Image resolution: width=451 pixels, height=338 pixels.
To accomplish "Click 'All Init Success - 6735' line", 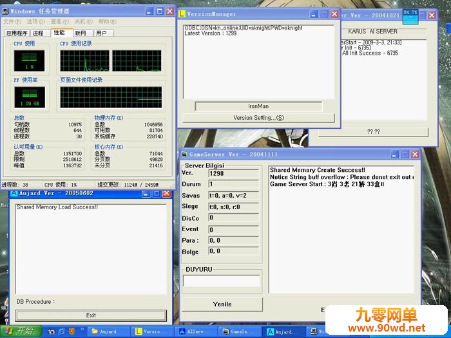I will (x=370, y=53).
